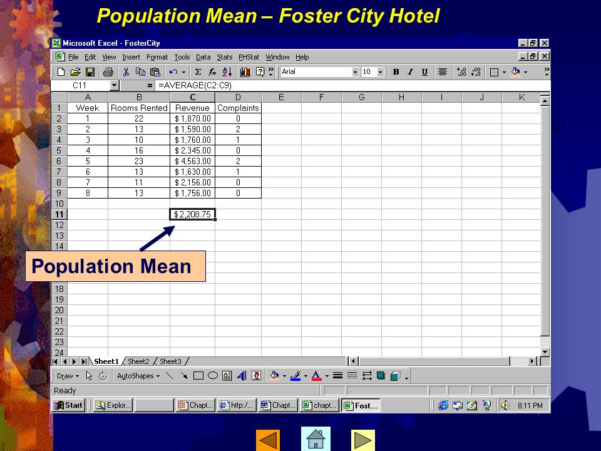601x451 pixels.
Task: Select the Line drawing tool
Action: pos(170,376)
